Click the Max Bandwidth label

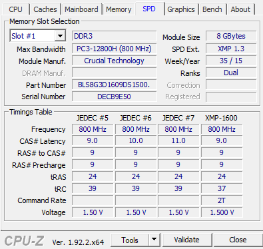click(41, 49)
